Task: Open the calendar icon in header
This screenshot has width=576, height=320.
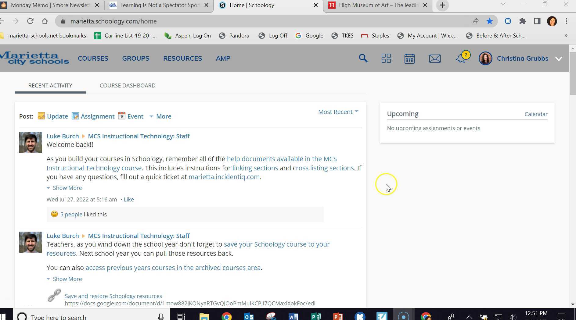Action: pos(409,58)
